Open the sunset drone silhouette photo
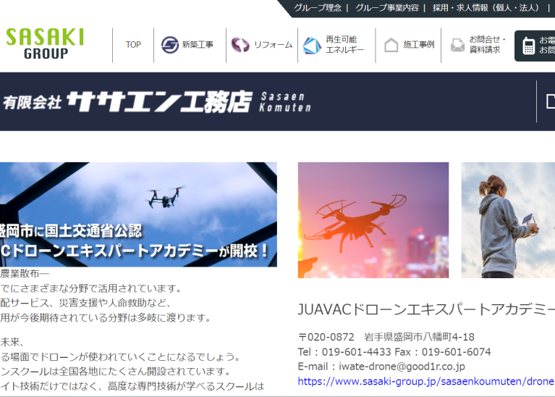The image size is (555, 397). [373, 220]
